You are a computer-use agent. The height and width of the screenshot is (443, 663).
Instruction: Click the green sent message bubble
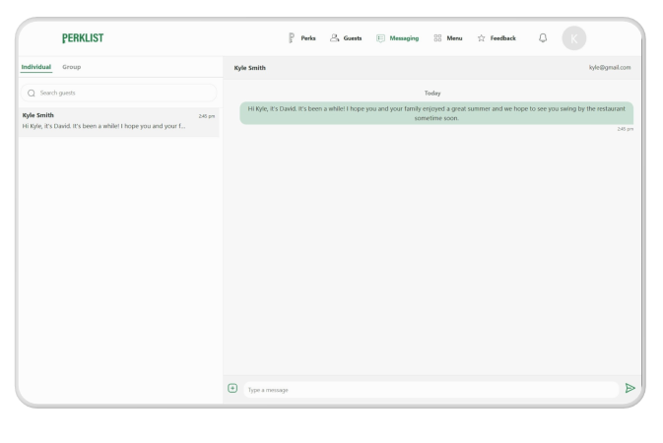(x=437, y=112)
